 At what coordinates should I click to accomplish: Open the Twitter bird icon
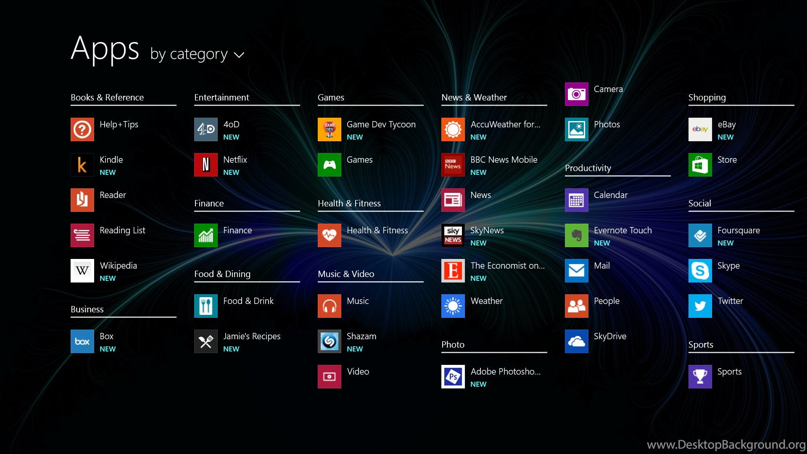pyautogui.click(x=700, y=306)
